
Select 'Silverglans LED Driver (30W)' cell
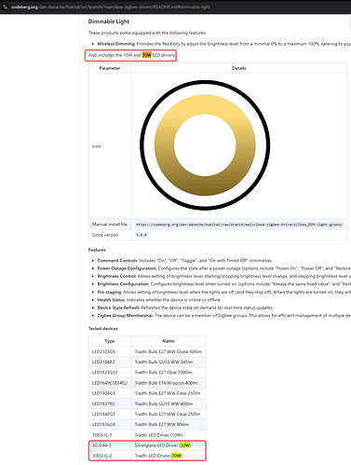169,445
